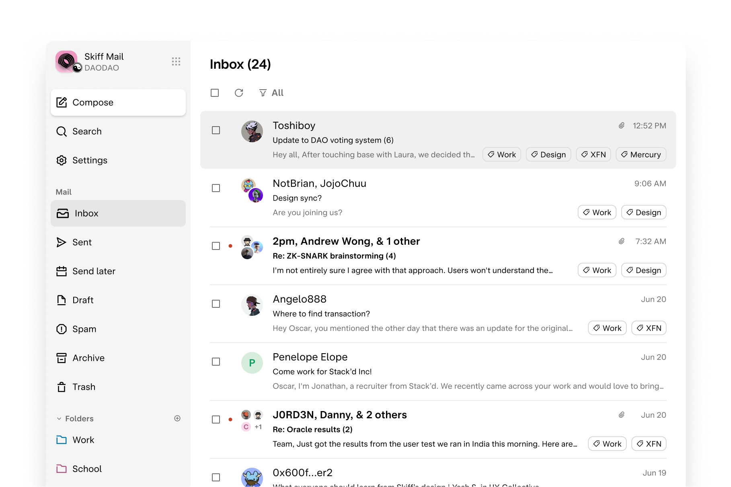Check the 2pm, Andrew Wong email checkbox
The height and width of the screenshot is (487, 731).
tap(216, 246)
